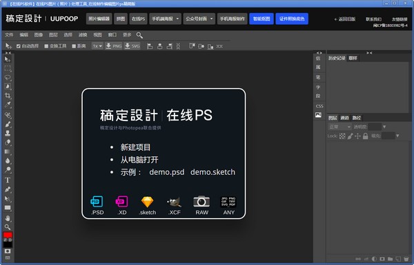The image size is (414, 265).
Task: Reset default colors D icon
Action: tap(10, 240)
